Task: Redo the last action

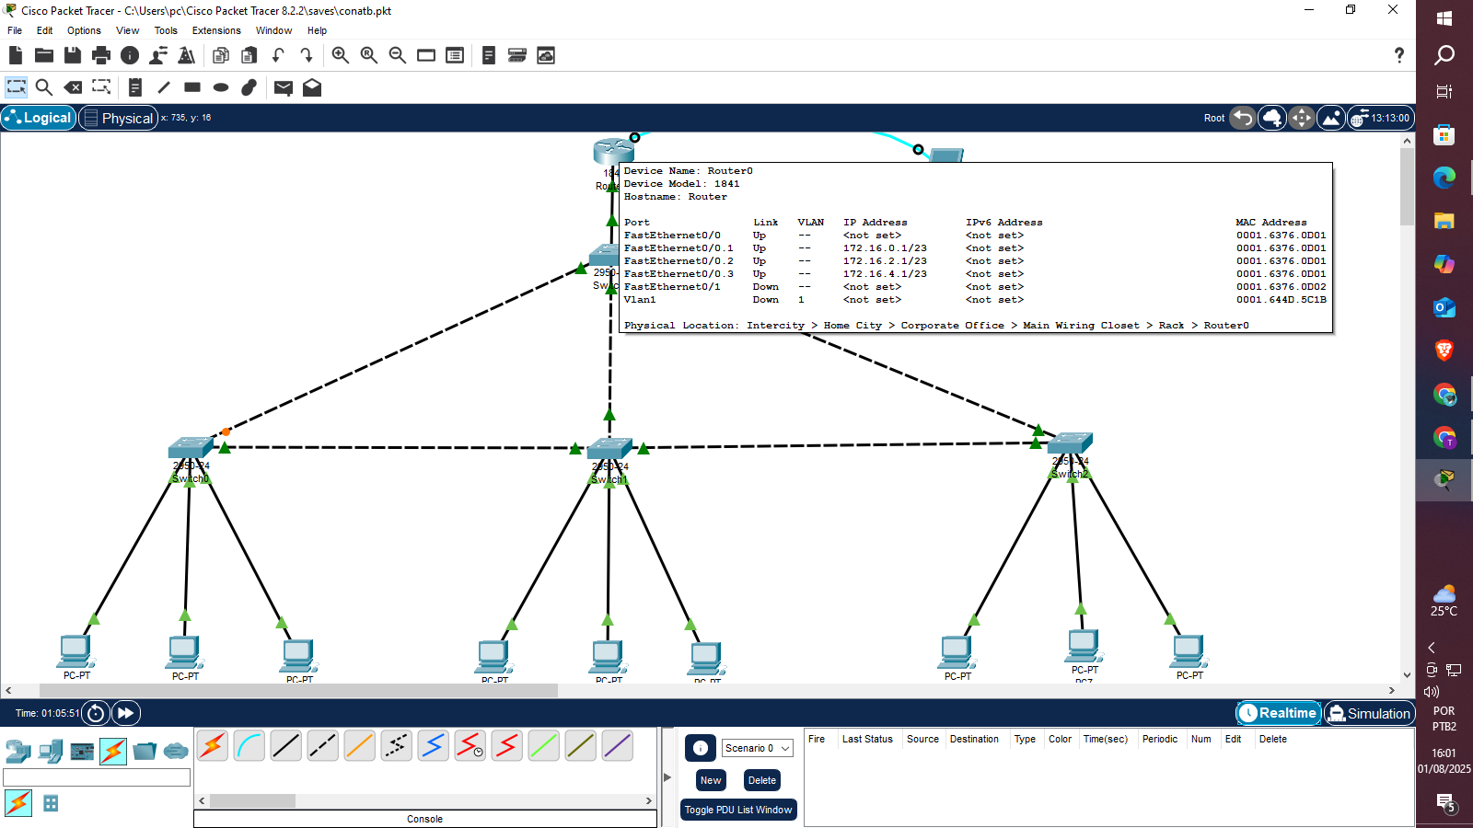Action: 307,55
